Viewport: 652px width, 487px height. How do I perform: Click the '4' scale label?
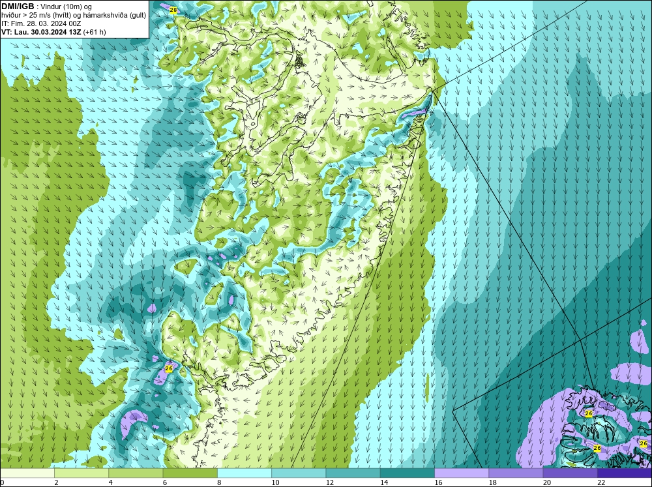tap(111, 482)
